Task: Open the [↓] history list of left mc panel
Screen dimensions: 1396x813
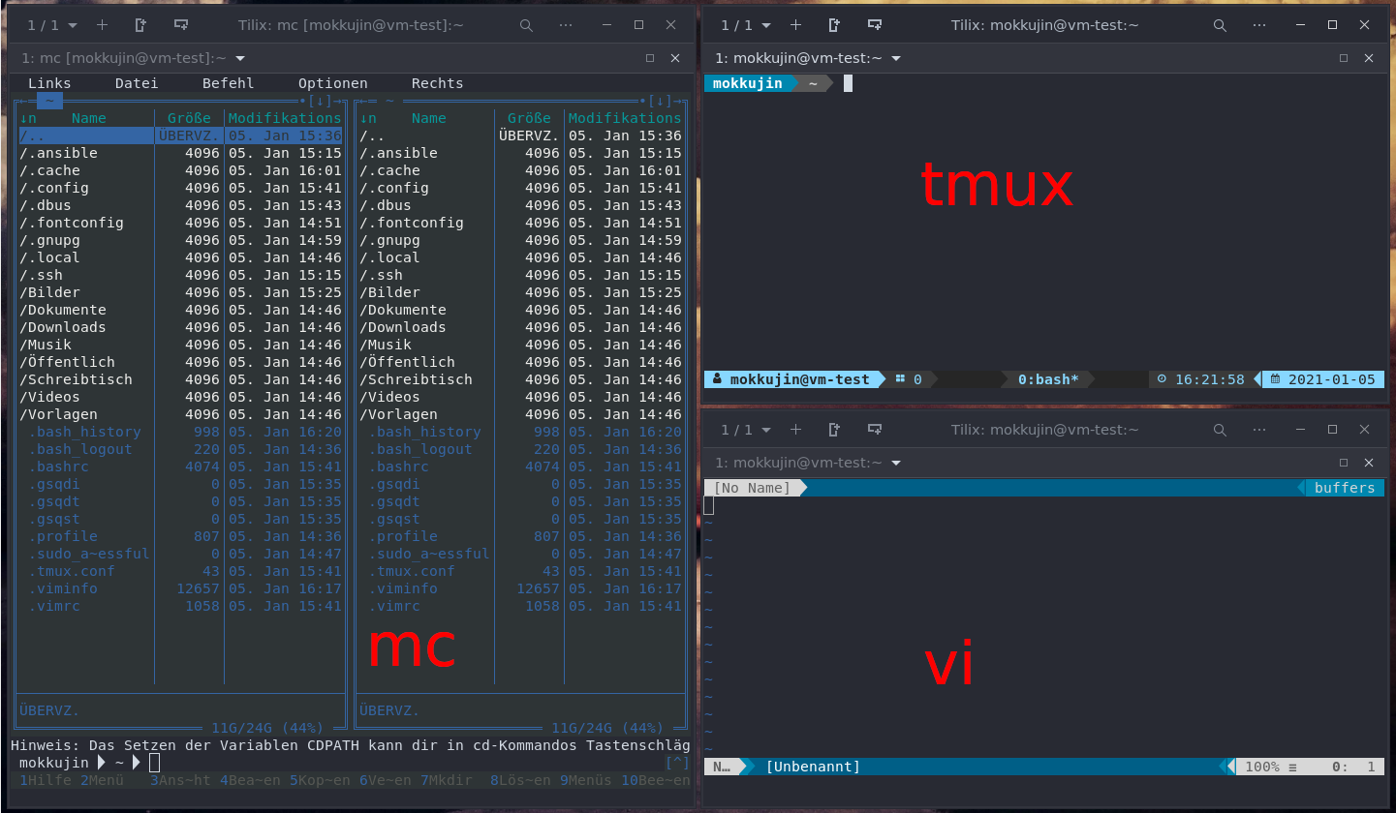Action: click(320, 101)
